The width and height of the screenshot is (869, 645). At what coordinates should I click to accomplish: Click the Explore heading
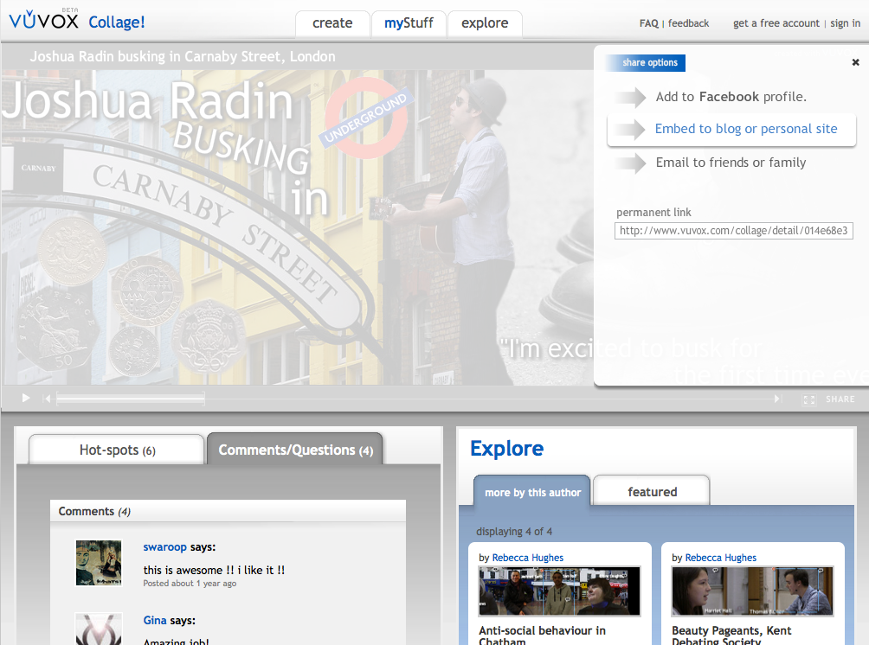506,449
